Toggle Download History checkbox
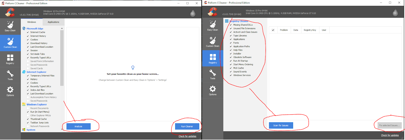405x140 pixels. coord(28,43)
